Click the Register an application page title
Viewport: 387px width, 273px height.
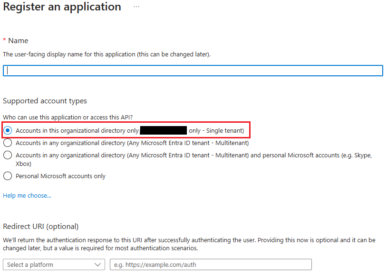62,7
